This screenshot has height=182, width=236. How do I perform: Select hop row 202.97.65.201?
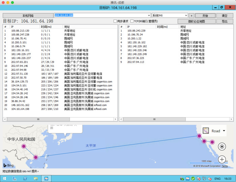pos(60,62)
